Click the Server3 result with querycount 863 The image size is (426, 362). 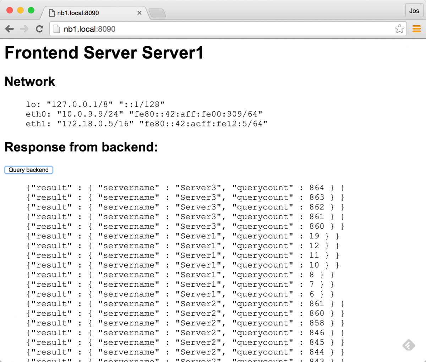[x=185, y=197]
